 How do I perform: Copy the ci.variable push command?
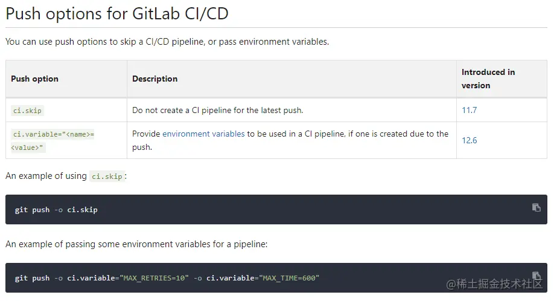(x=536, y=276)
